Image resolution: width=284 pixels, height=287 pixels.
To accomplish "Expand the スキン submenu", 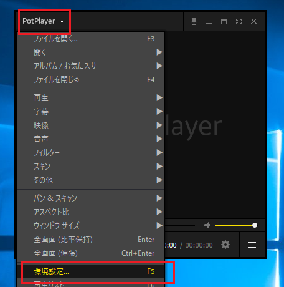I will [91, 167].
